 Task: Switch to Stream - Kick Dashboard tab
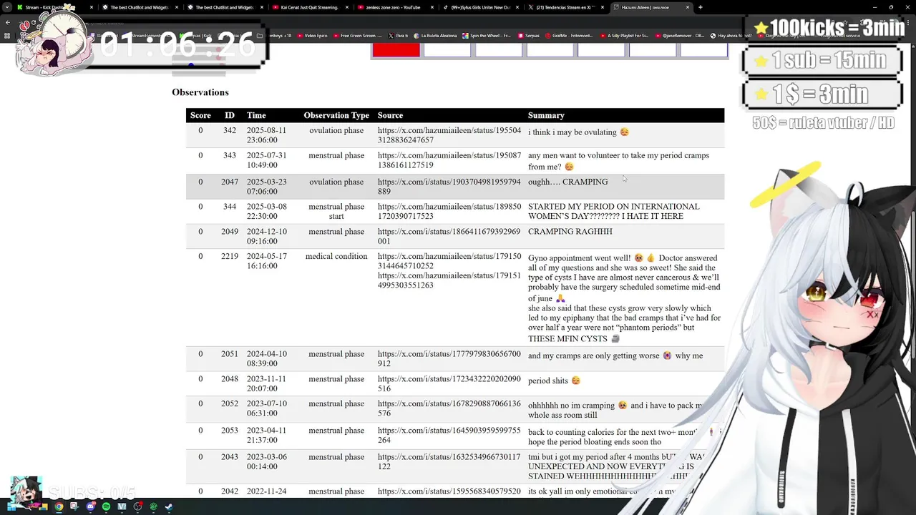pos(54,7)
